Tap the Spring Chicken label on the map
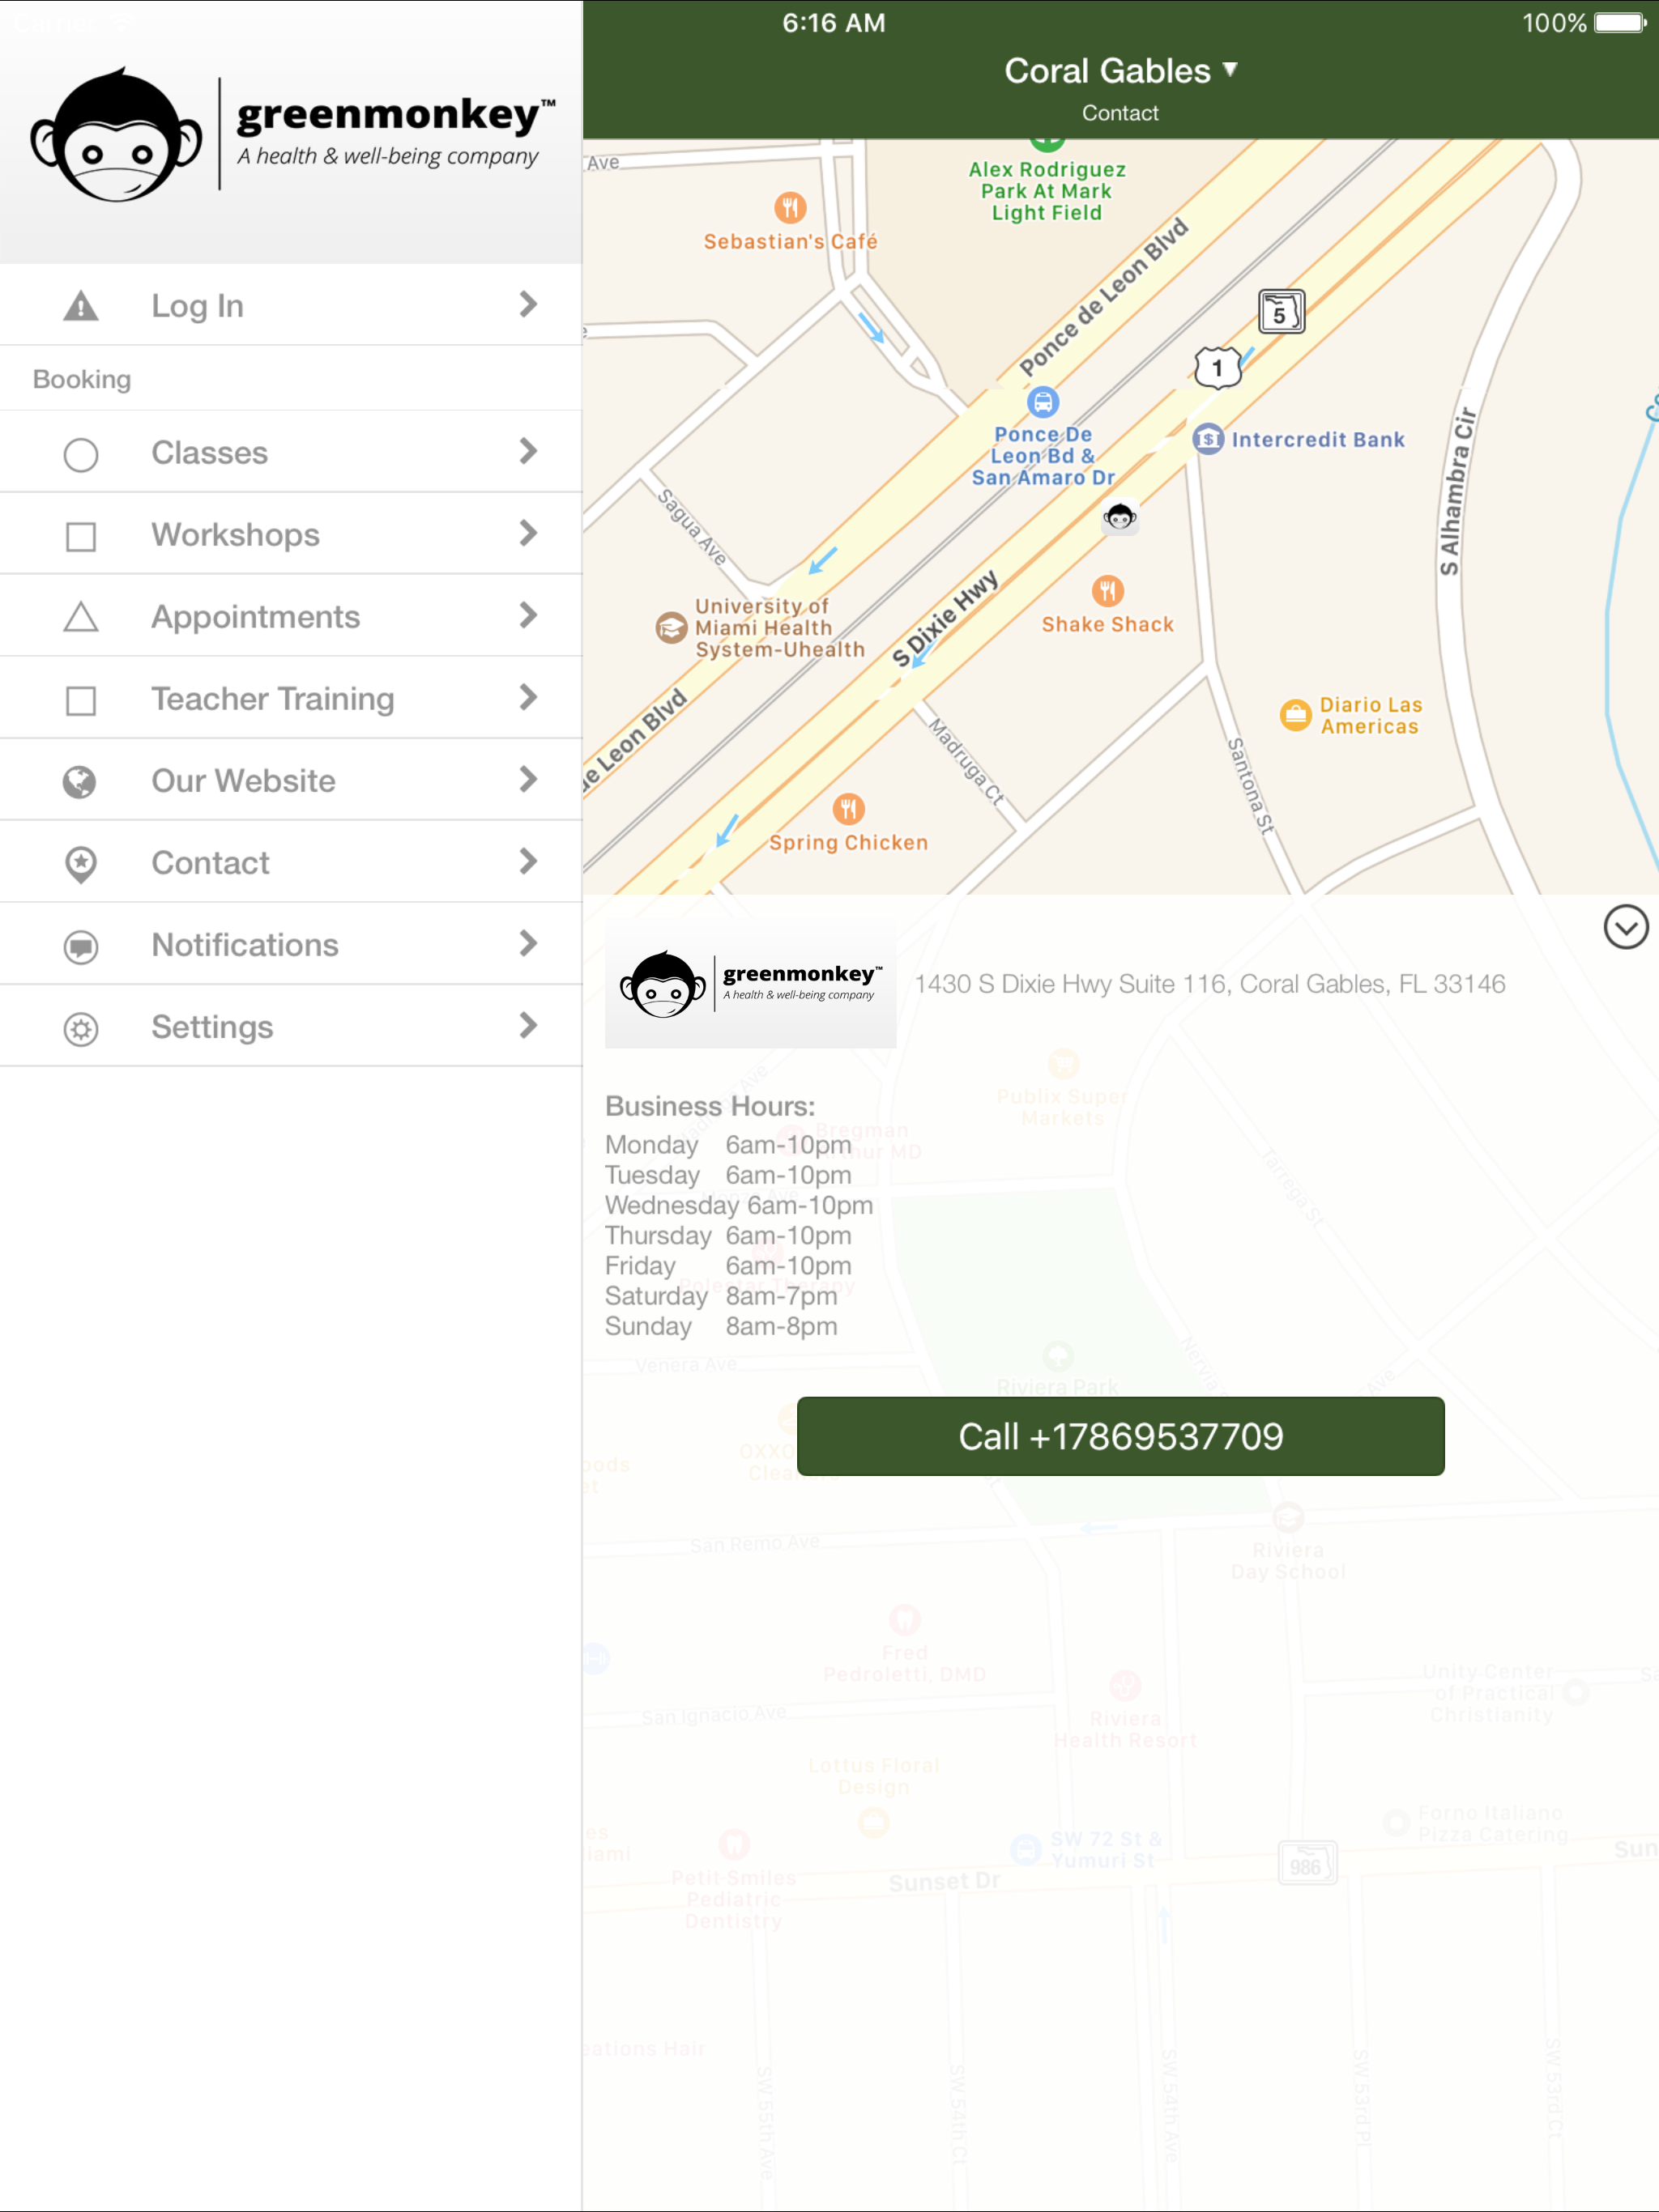This screenshot has width=1659, height=2212. click(848, 843)
